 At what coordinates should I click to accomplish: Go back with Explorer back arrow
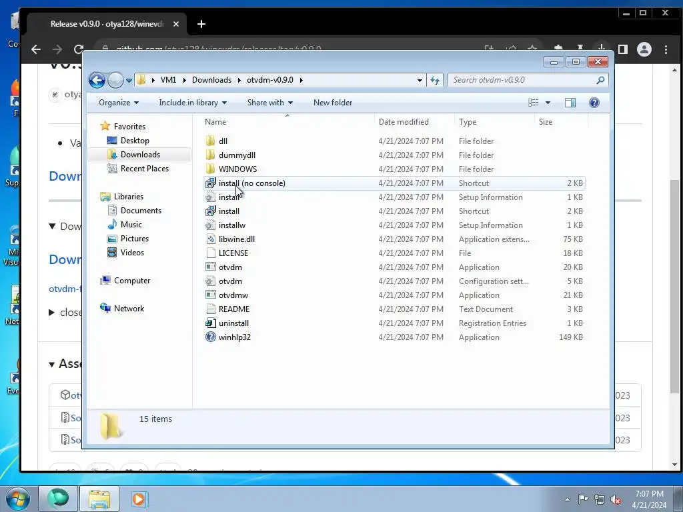(97, 80)
